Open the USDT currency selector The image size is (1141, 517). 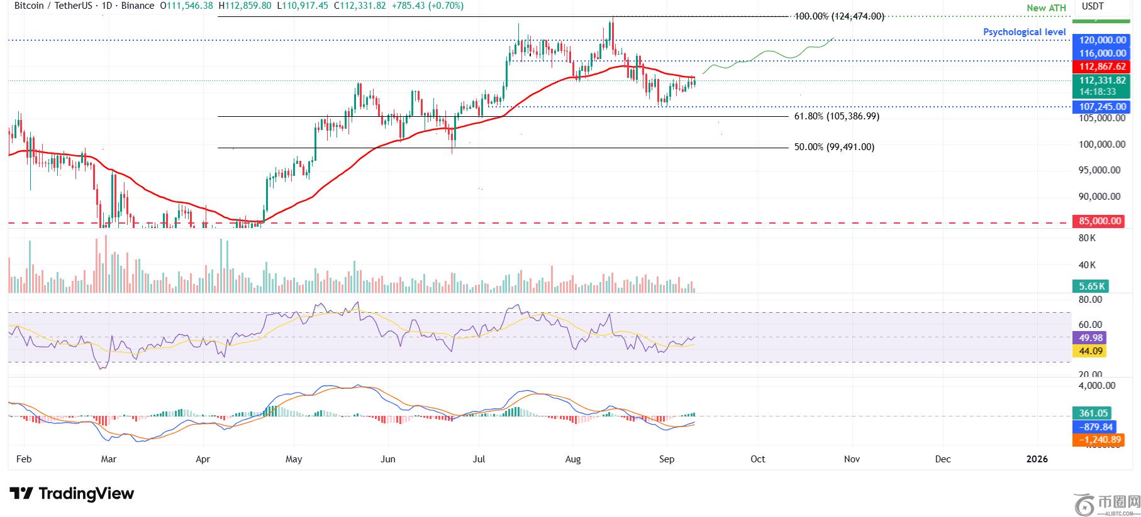point(1093,6)
